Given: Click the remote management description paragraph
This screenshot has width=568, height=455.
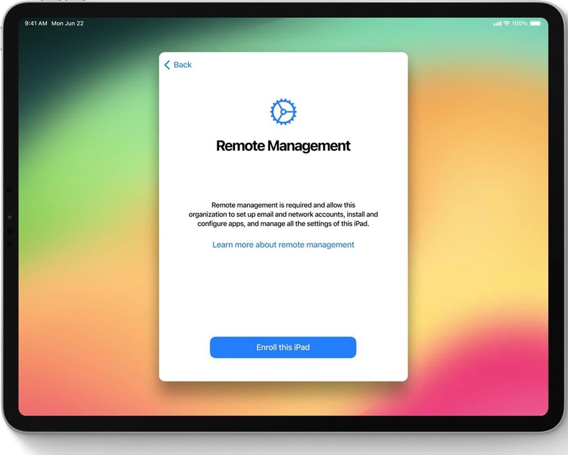Looking at the screenshot, I should 283,214.
